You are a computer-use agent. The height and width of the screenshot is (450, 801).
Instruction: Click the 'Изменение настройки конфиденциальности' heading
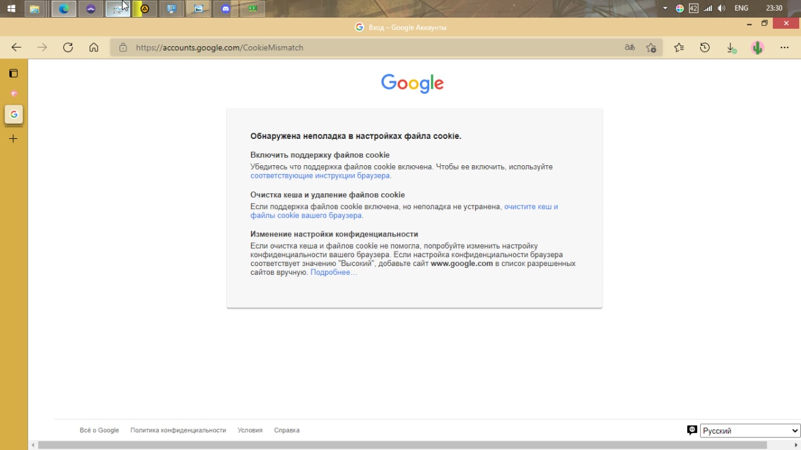tap(334, 234)
